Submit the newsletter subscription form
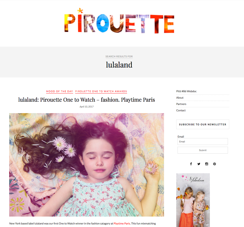The width and height of the screenshot is (244, 227). click(x=202, y=150)
